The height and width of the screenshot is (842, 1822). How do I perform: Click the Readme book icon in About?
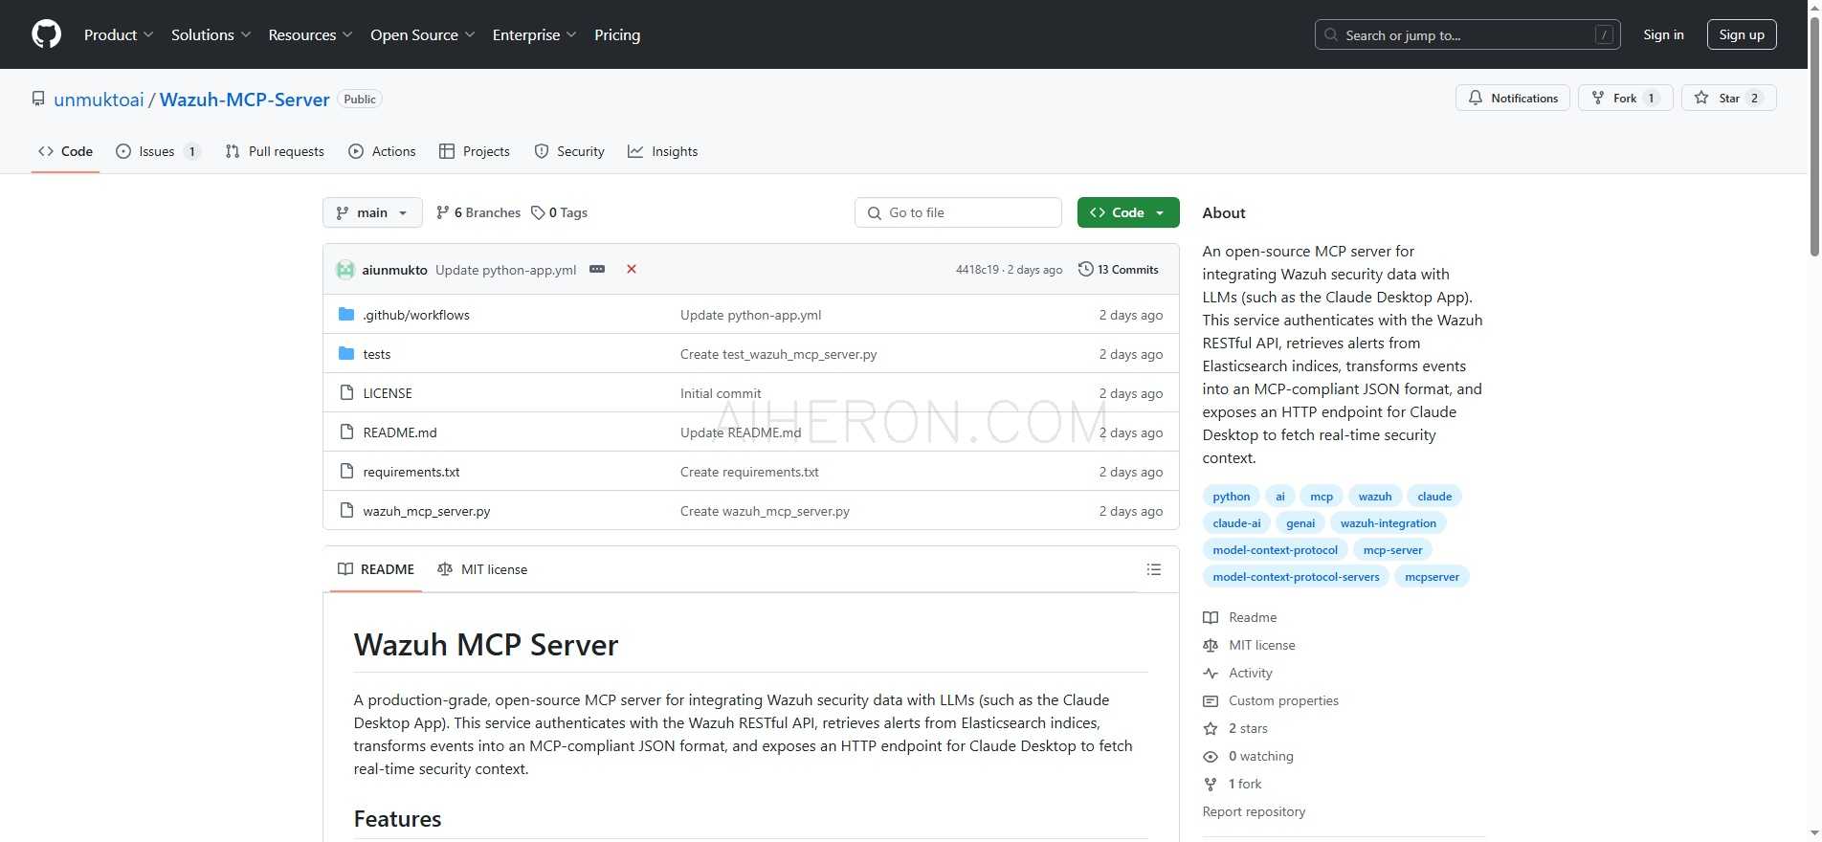click(x=1211, y=617)
